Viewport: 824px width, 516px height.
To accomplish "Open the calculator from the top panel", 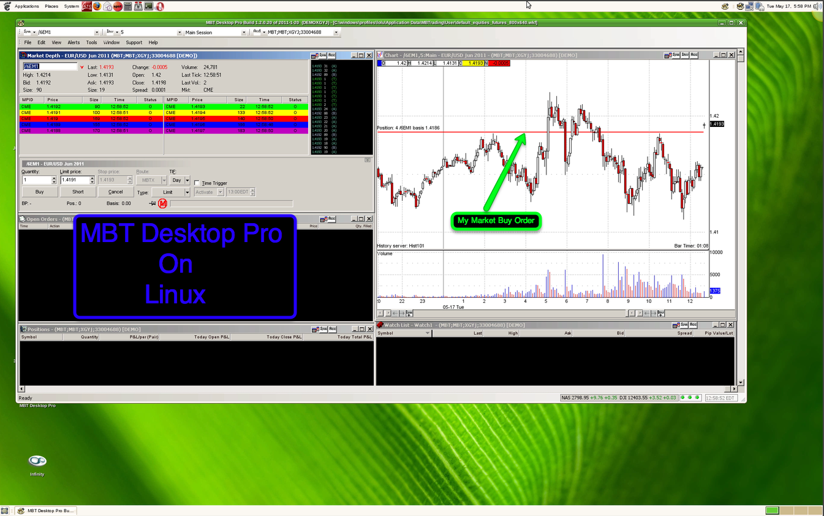I will (x=128, y=6).
